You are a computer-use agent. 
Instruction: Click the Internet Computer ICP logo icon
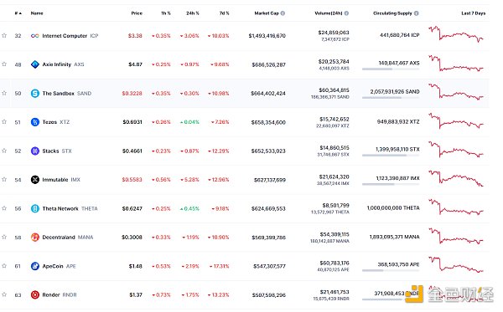[34, 36]
